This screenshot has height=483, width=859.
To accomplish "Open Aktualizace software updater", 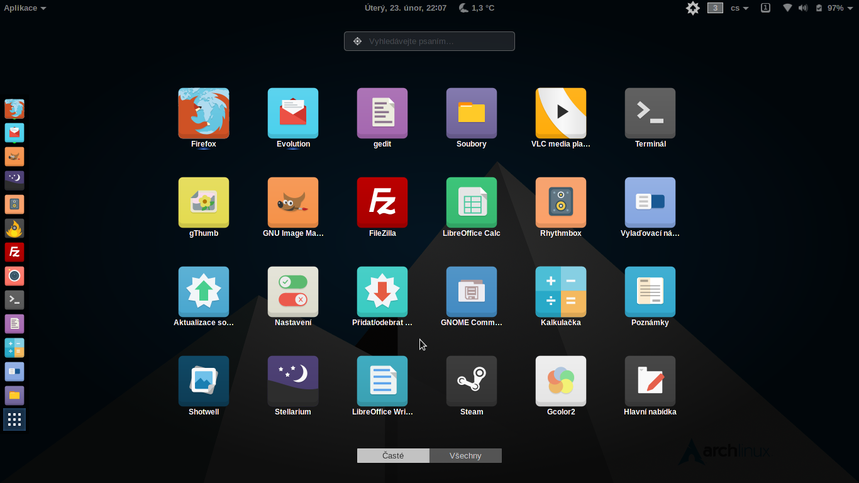I will point(204,292).
